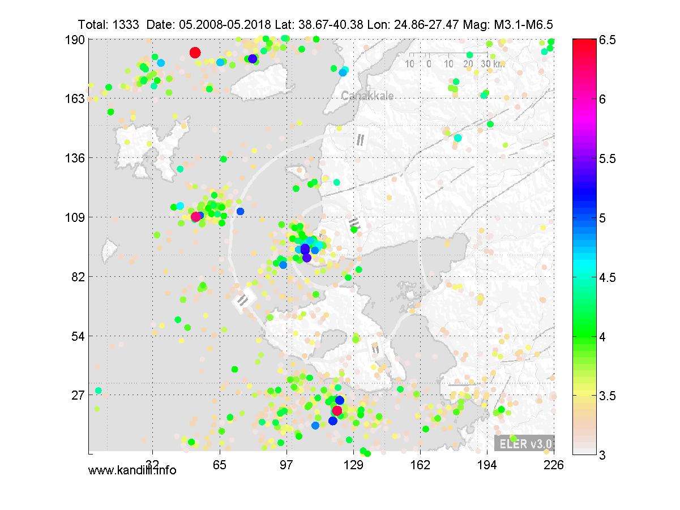Click colorbar label 6.5

(607, 40)
